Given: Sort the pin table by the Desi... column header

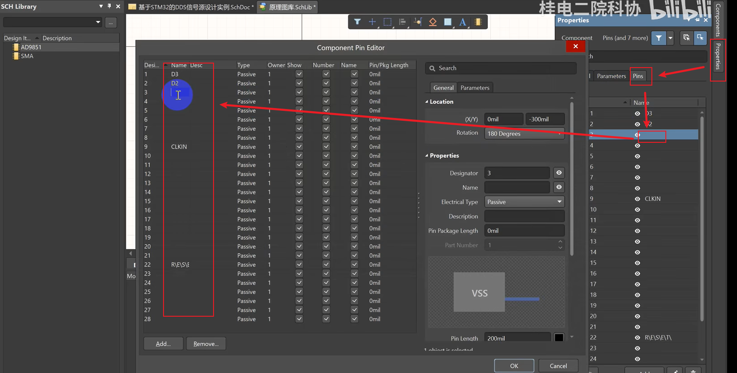Looking at the screenshot, I should pyautogui.click(x=152, y=65).
